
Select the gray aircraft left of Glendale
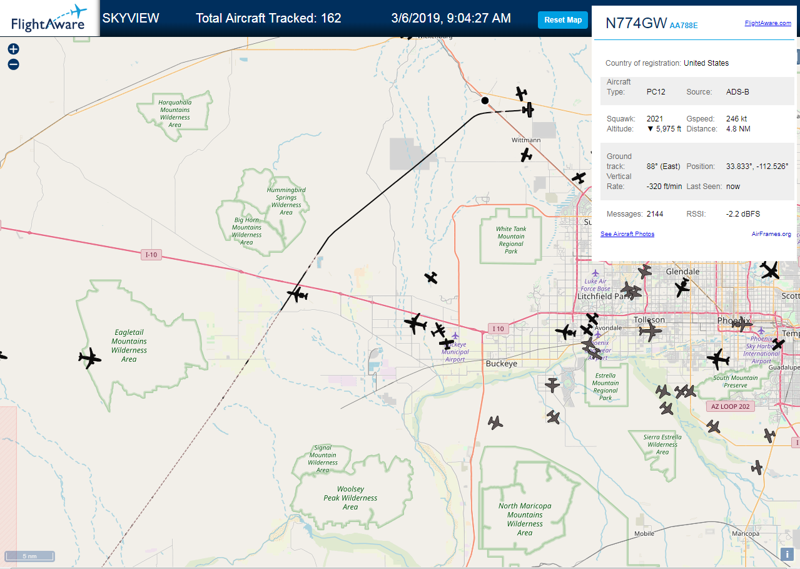(645, 272)
